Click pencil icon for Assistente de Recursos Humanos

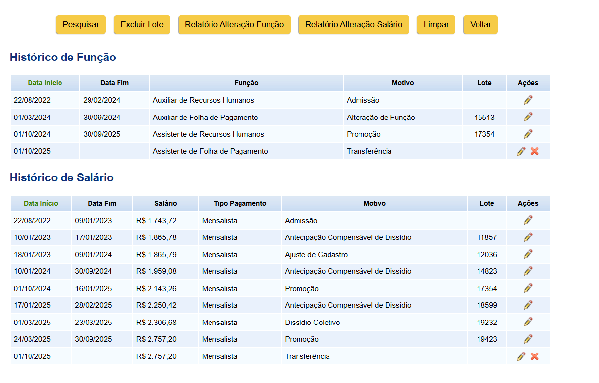(528, 134)
